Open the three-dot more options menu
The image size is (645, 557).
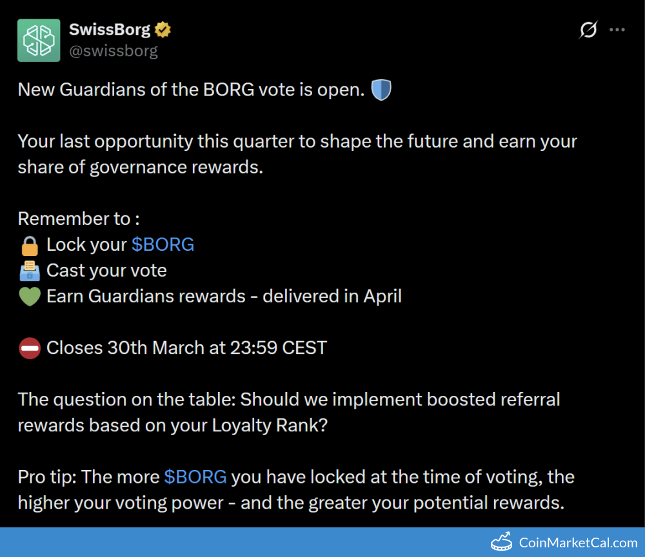[x=617, y=30]
